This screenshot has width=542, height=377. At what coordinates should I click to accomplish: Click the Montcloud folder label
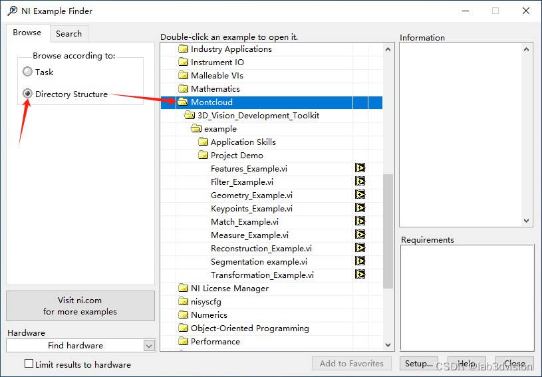[211, 102]
